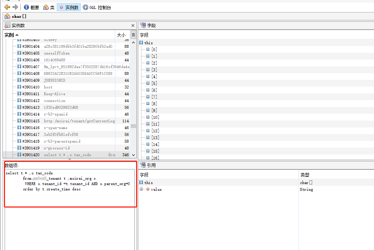Open the OQL 控制台 console
Viewport: 374px width, 250px height.
click(x=97, y=7)
